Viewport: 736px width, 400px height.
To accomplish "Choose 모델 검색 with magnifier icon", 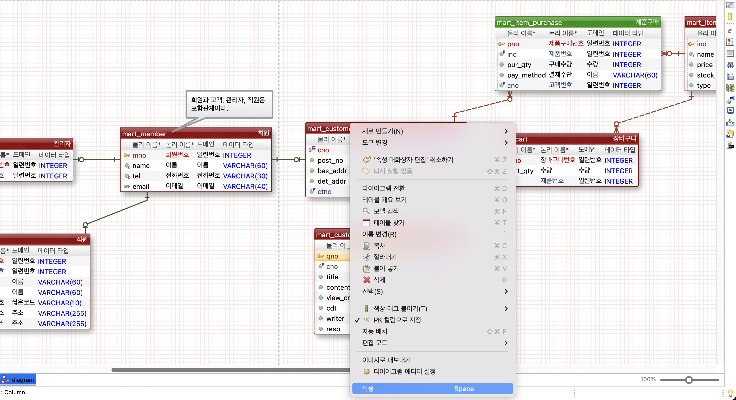I will tap(432, 211).
